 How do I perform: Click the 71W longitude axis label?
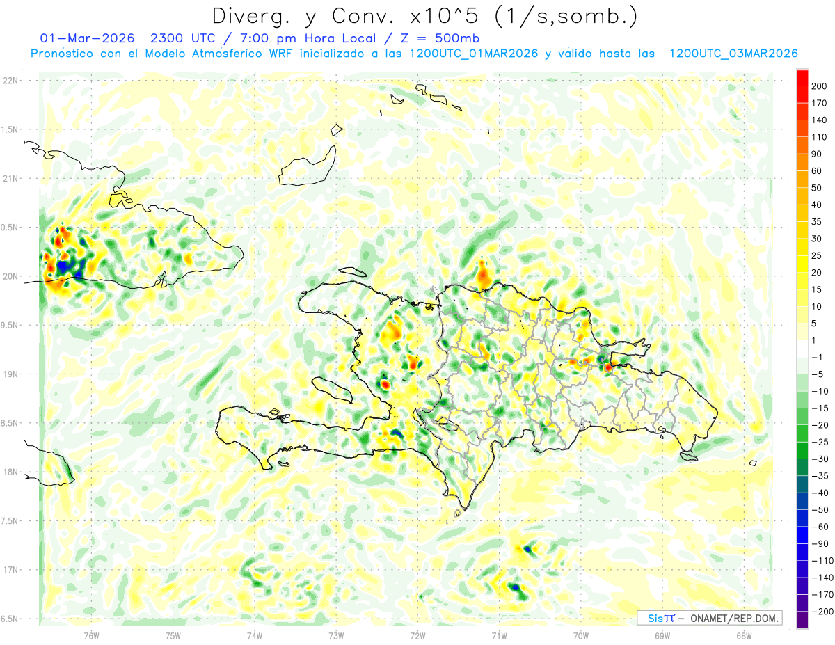click(x=499, y=635)
